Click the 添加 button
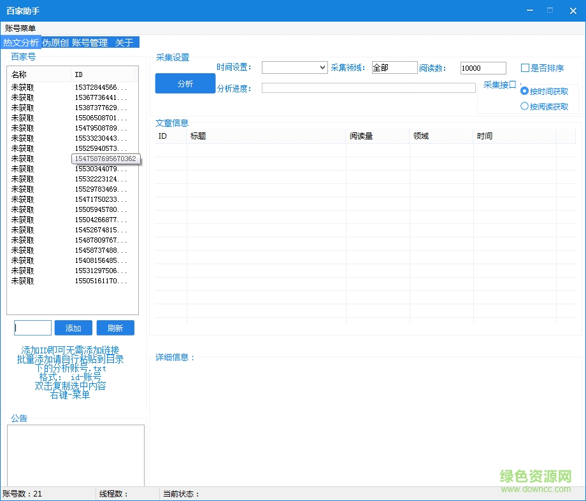 point(73,328)
